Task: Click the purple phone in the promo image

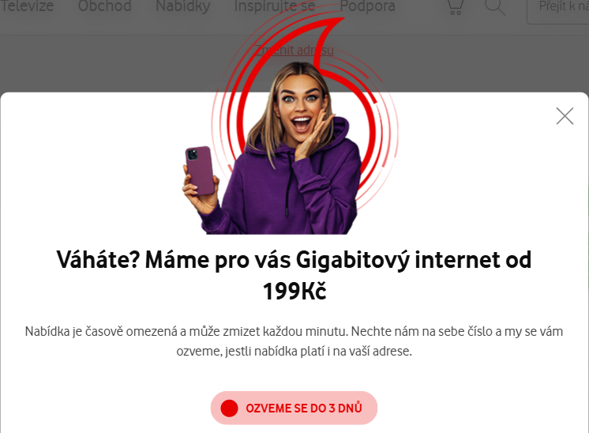Action: 201,171
